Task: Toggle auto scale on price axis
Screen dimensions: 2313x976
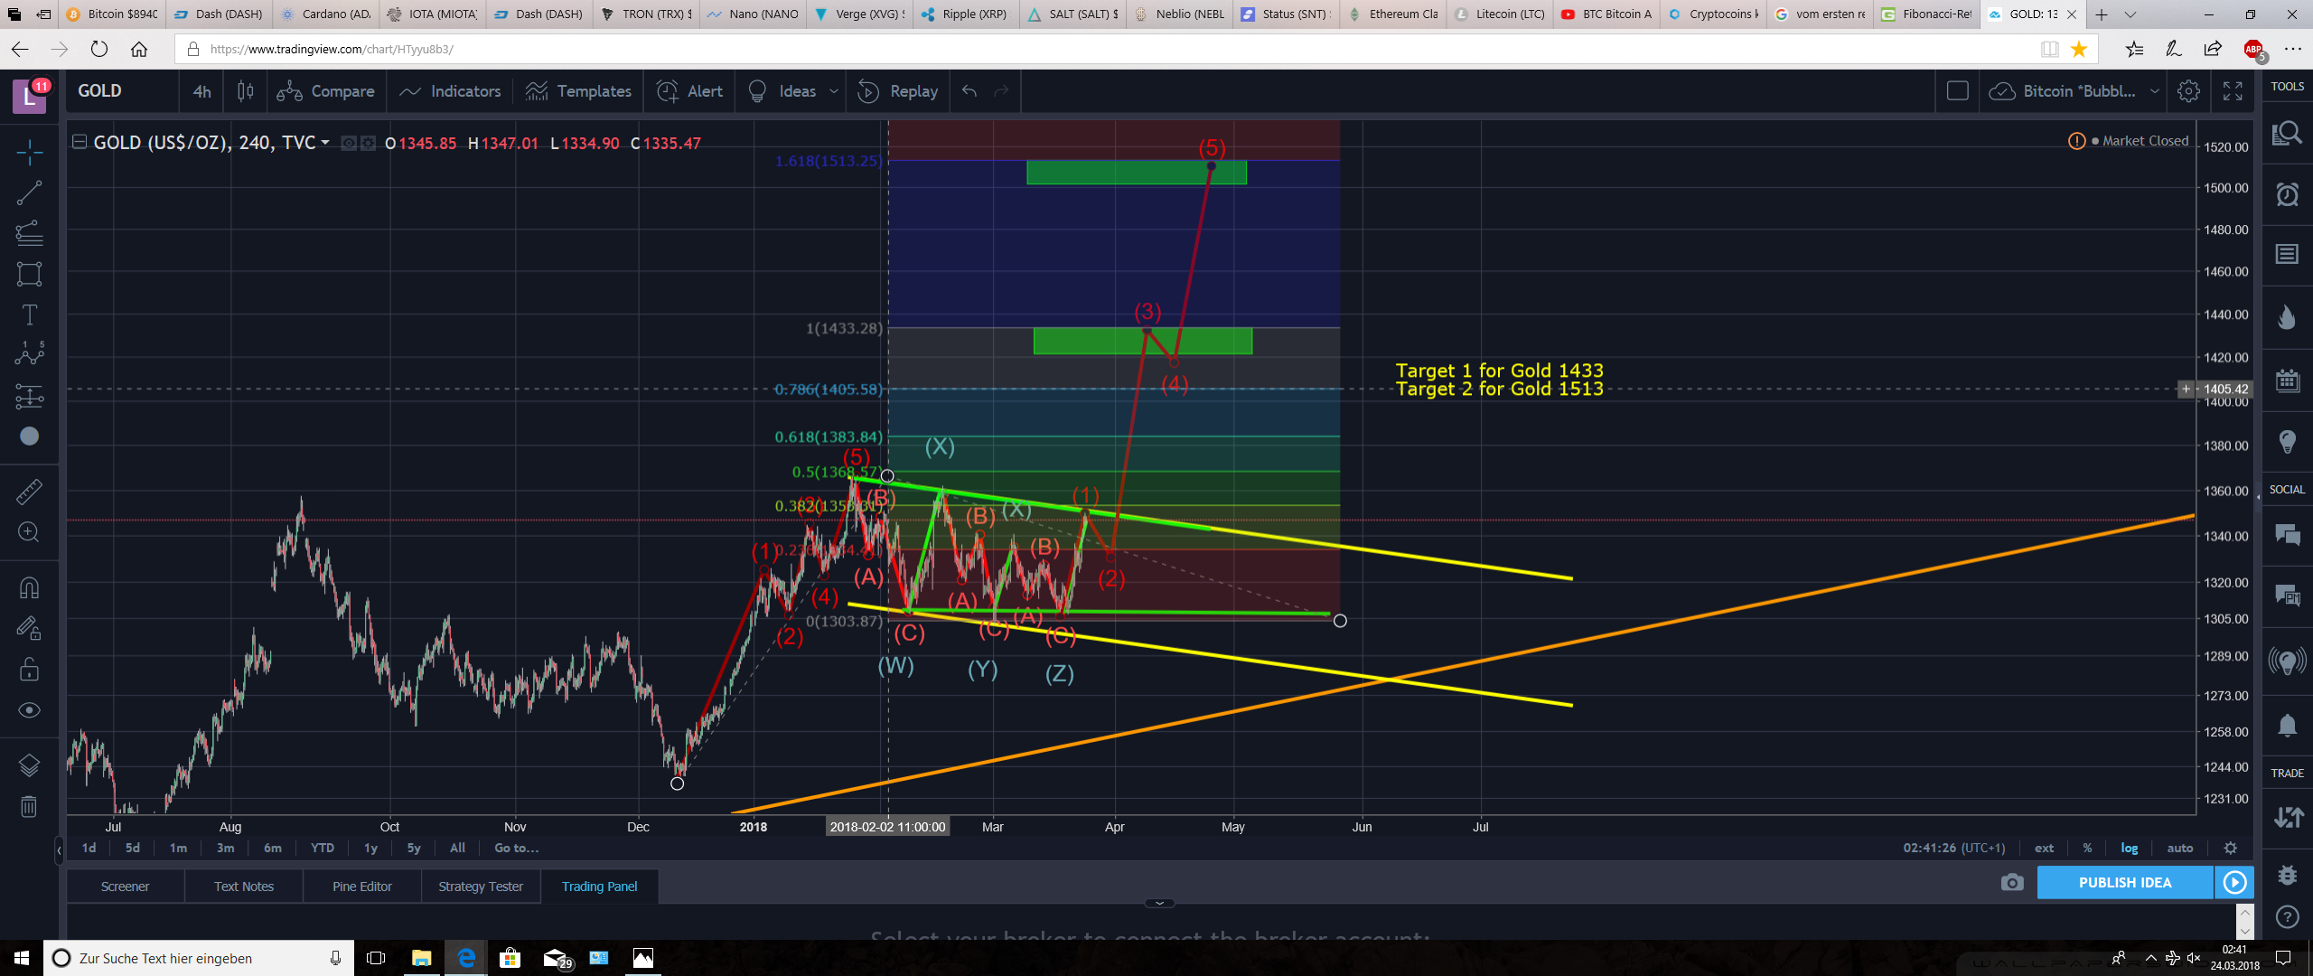Action: 2179,848
